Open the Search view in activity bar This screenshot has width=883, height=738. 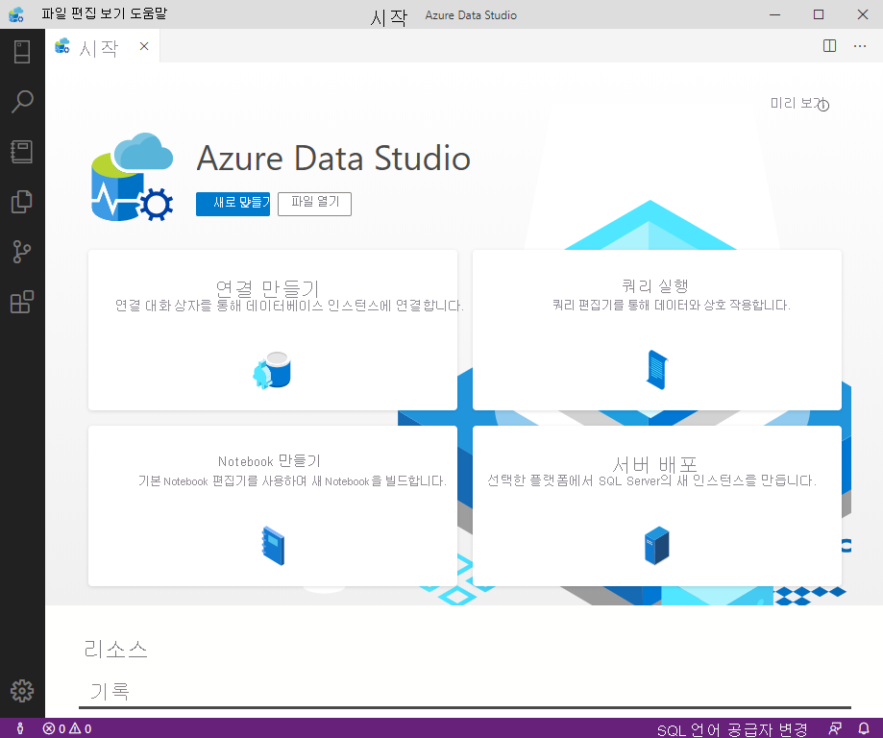click(x=22, y=102)
